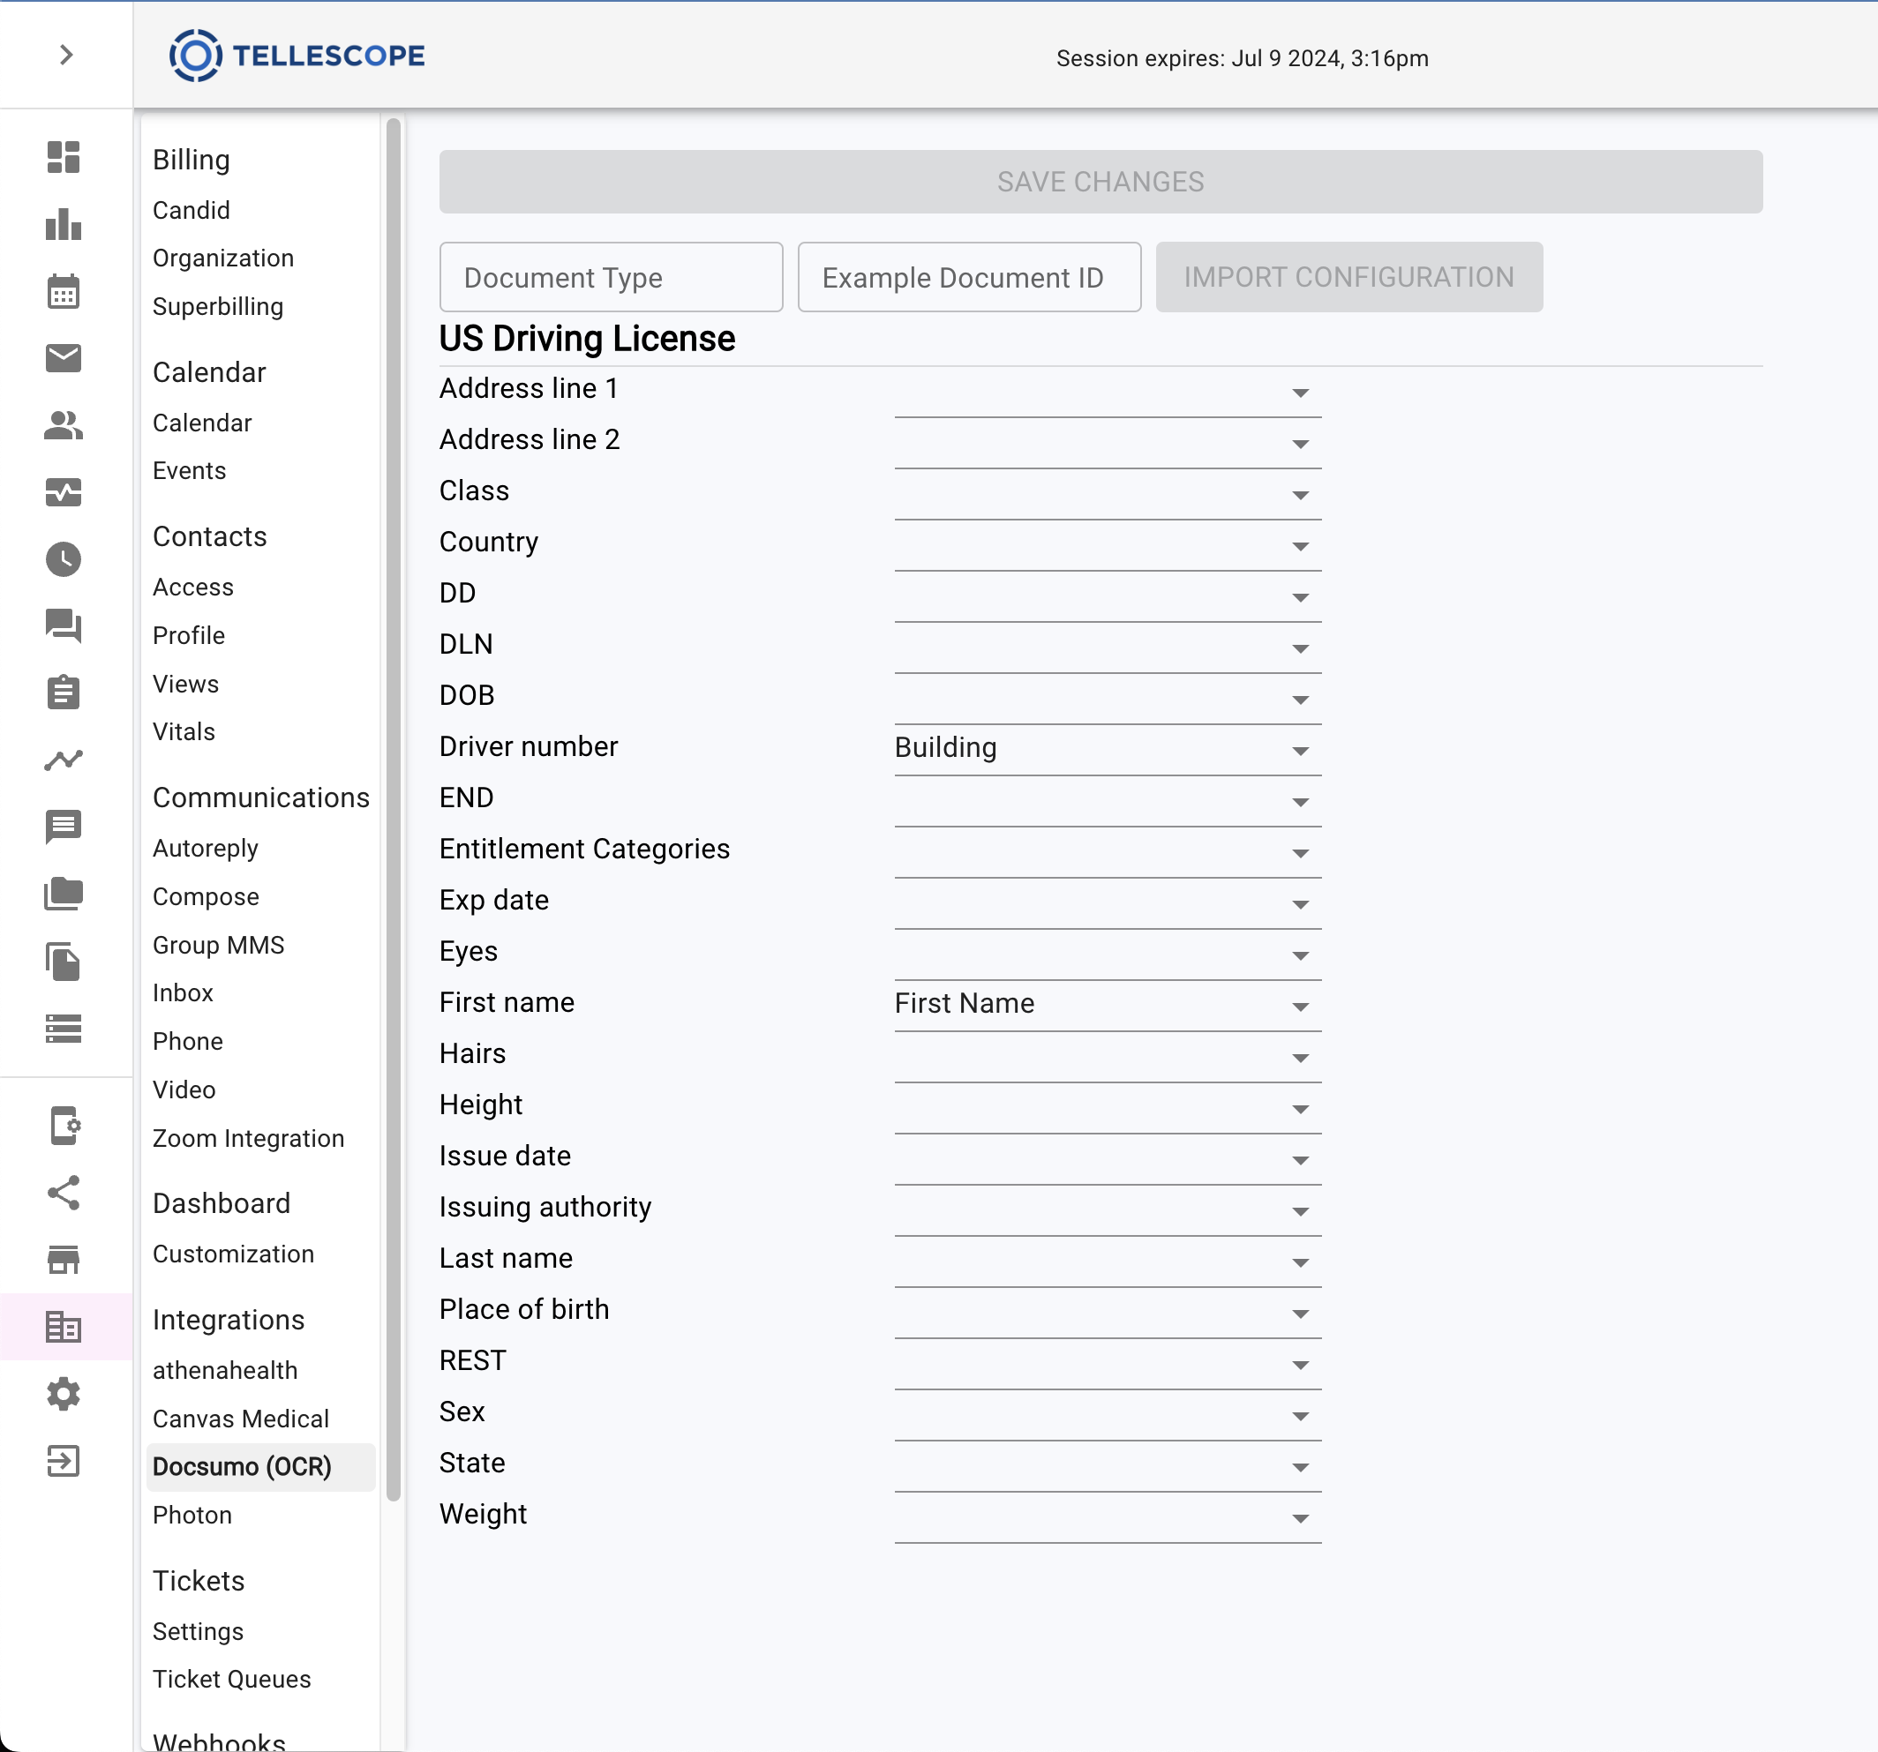Open the Country mapping dropdown

tap(1108, 544)
